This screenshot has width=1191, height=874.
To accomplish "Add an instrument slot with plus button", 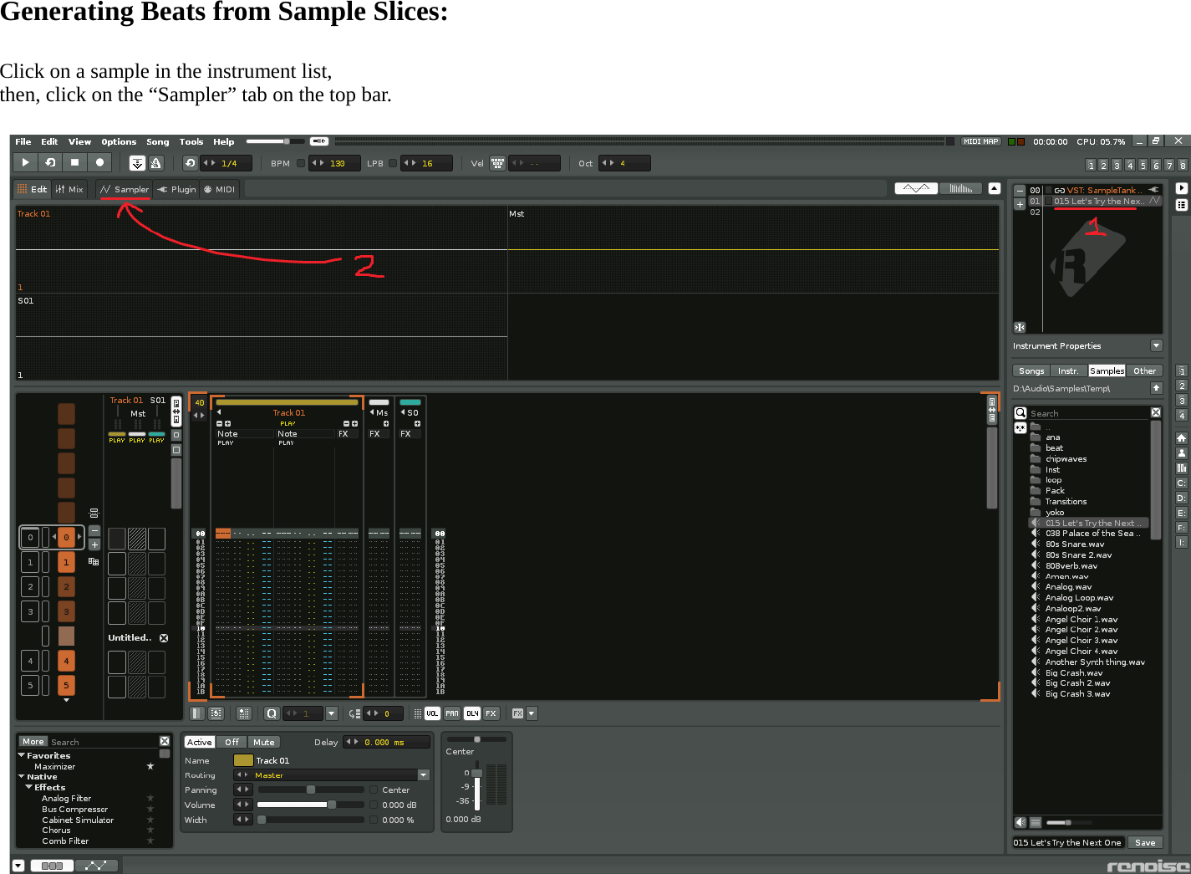I will tap(1020, 204).
